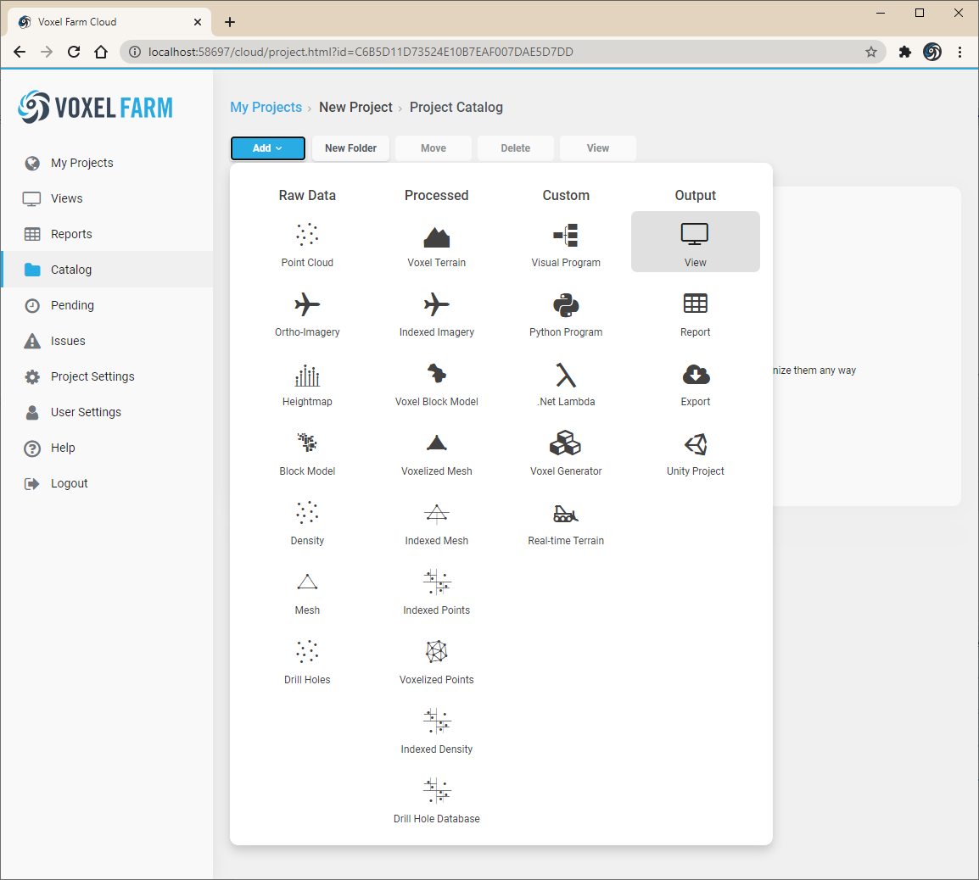Select the Export output option
The image size is (979, 880).
coord(695,384)
